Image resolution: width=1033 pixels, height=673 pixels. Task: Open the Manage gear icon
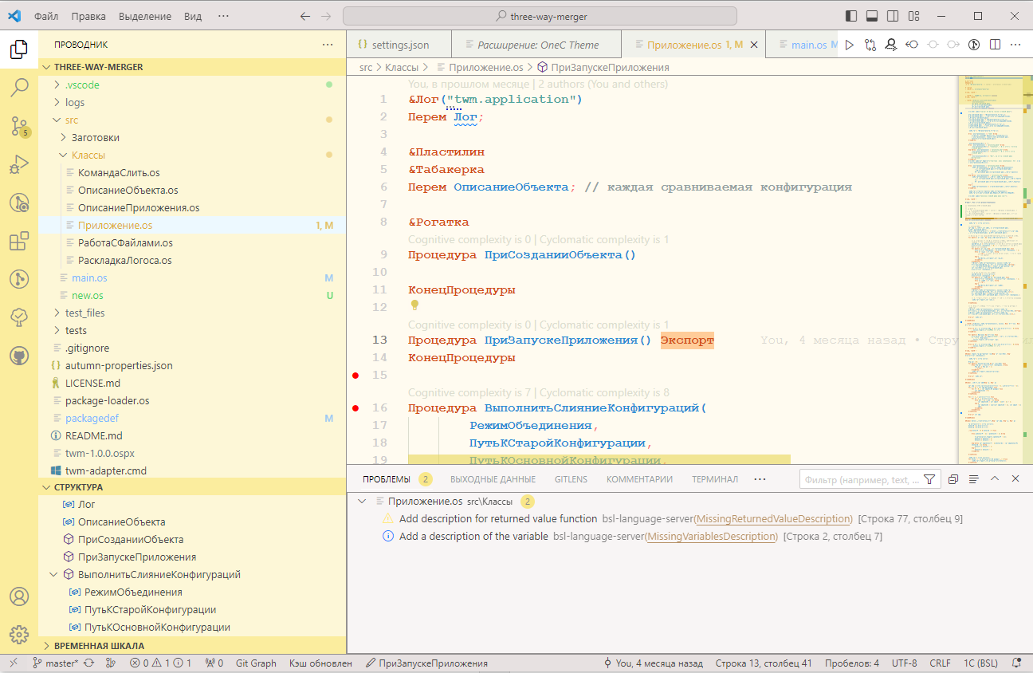tap(19, 635)
